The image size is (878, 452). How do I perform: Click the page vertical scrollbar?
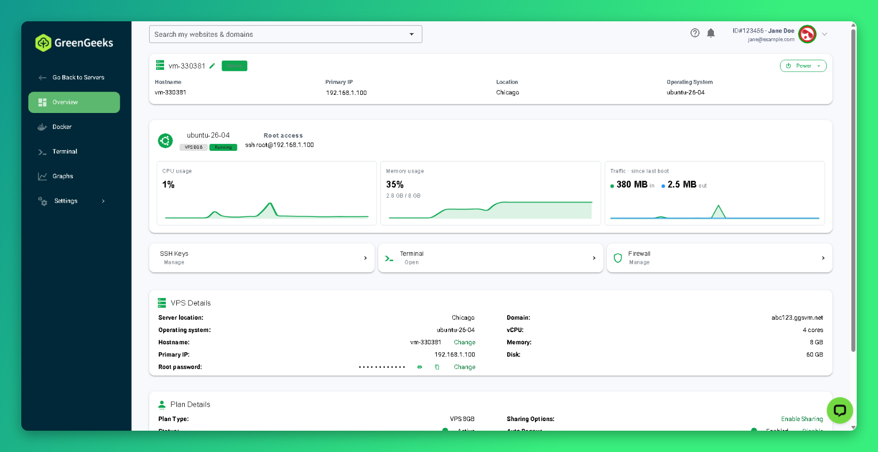click(x=853, y=191)
